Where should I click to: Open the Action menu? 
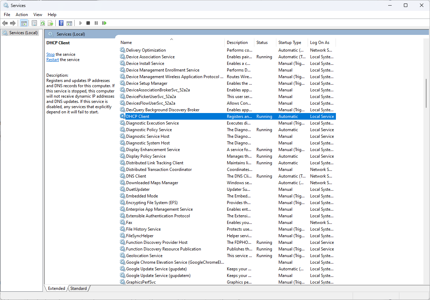(22, 14)
